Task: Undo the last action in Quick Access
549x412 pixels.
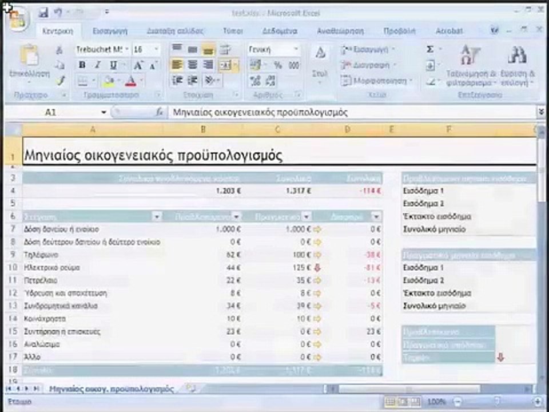Action: pyautogui.click(x=58, y=13)
